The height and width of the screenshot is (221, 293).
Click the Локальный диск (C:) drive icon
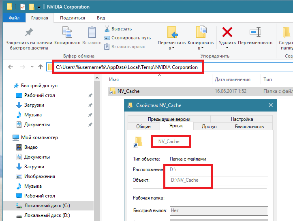pyautogui.click(x=19, y=206)
